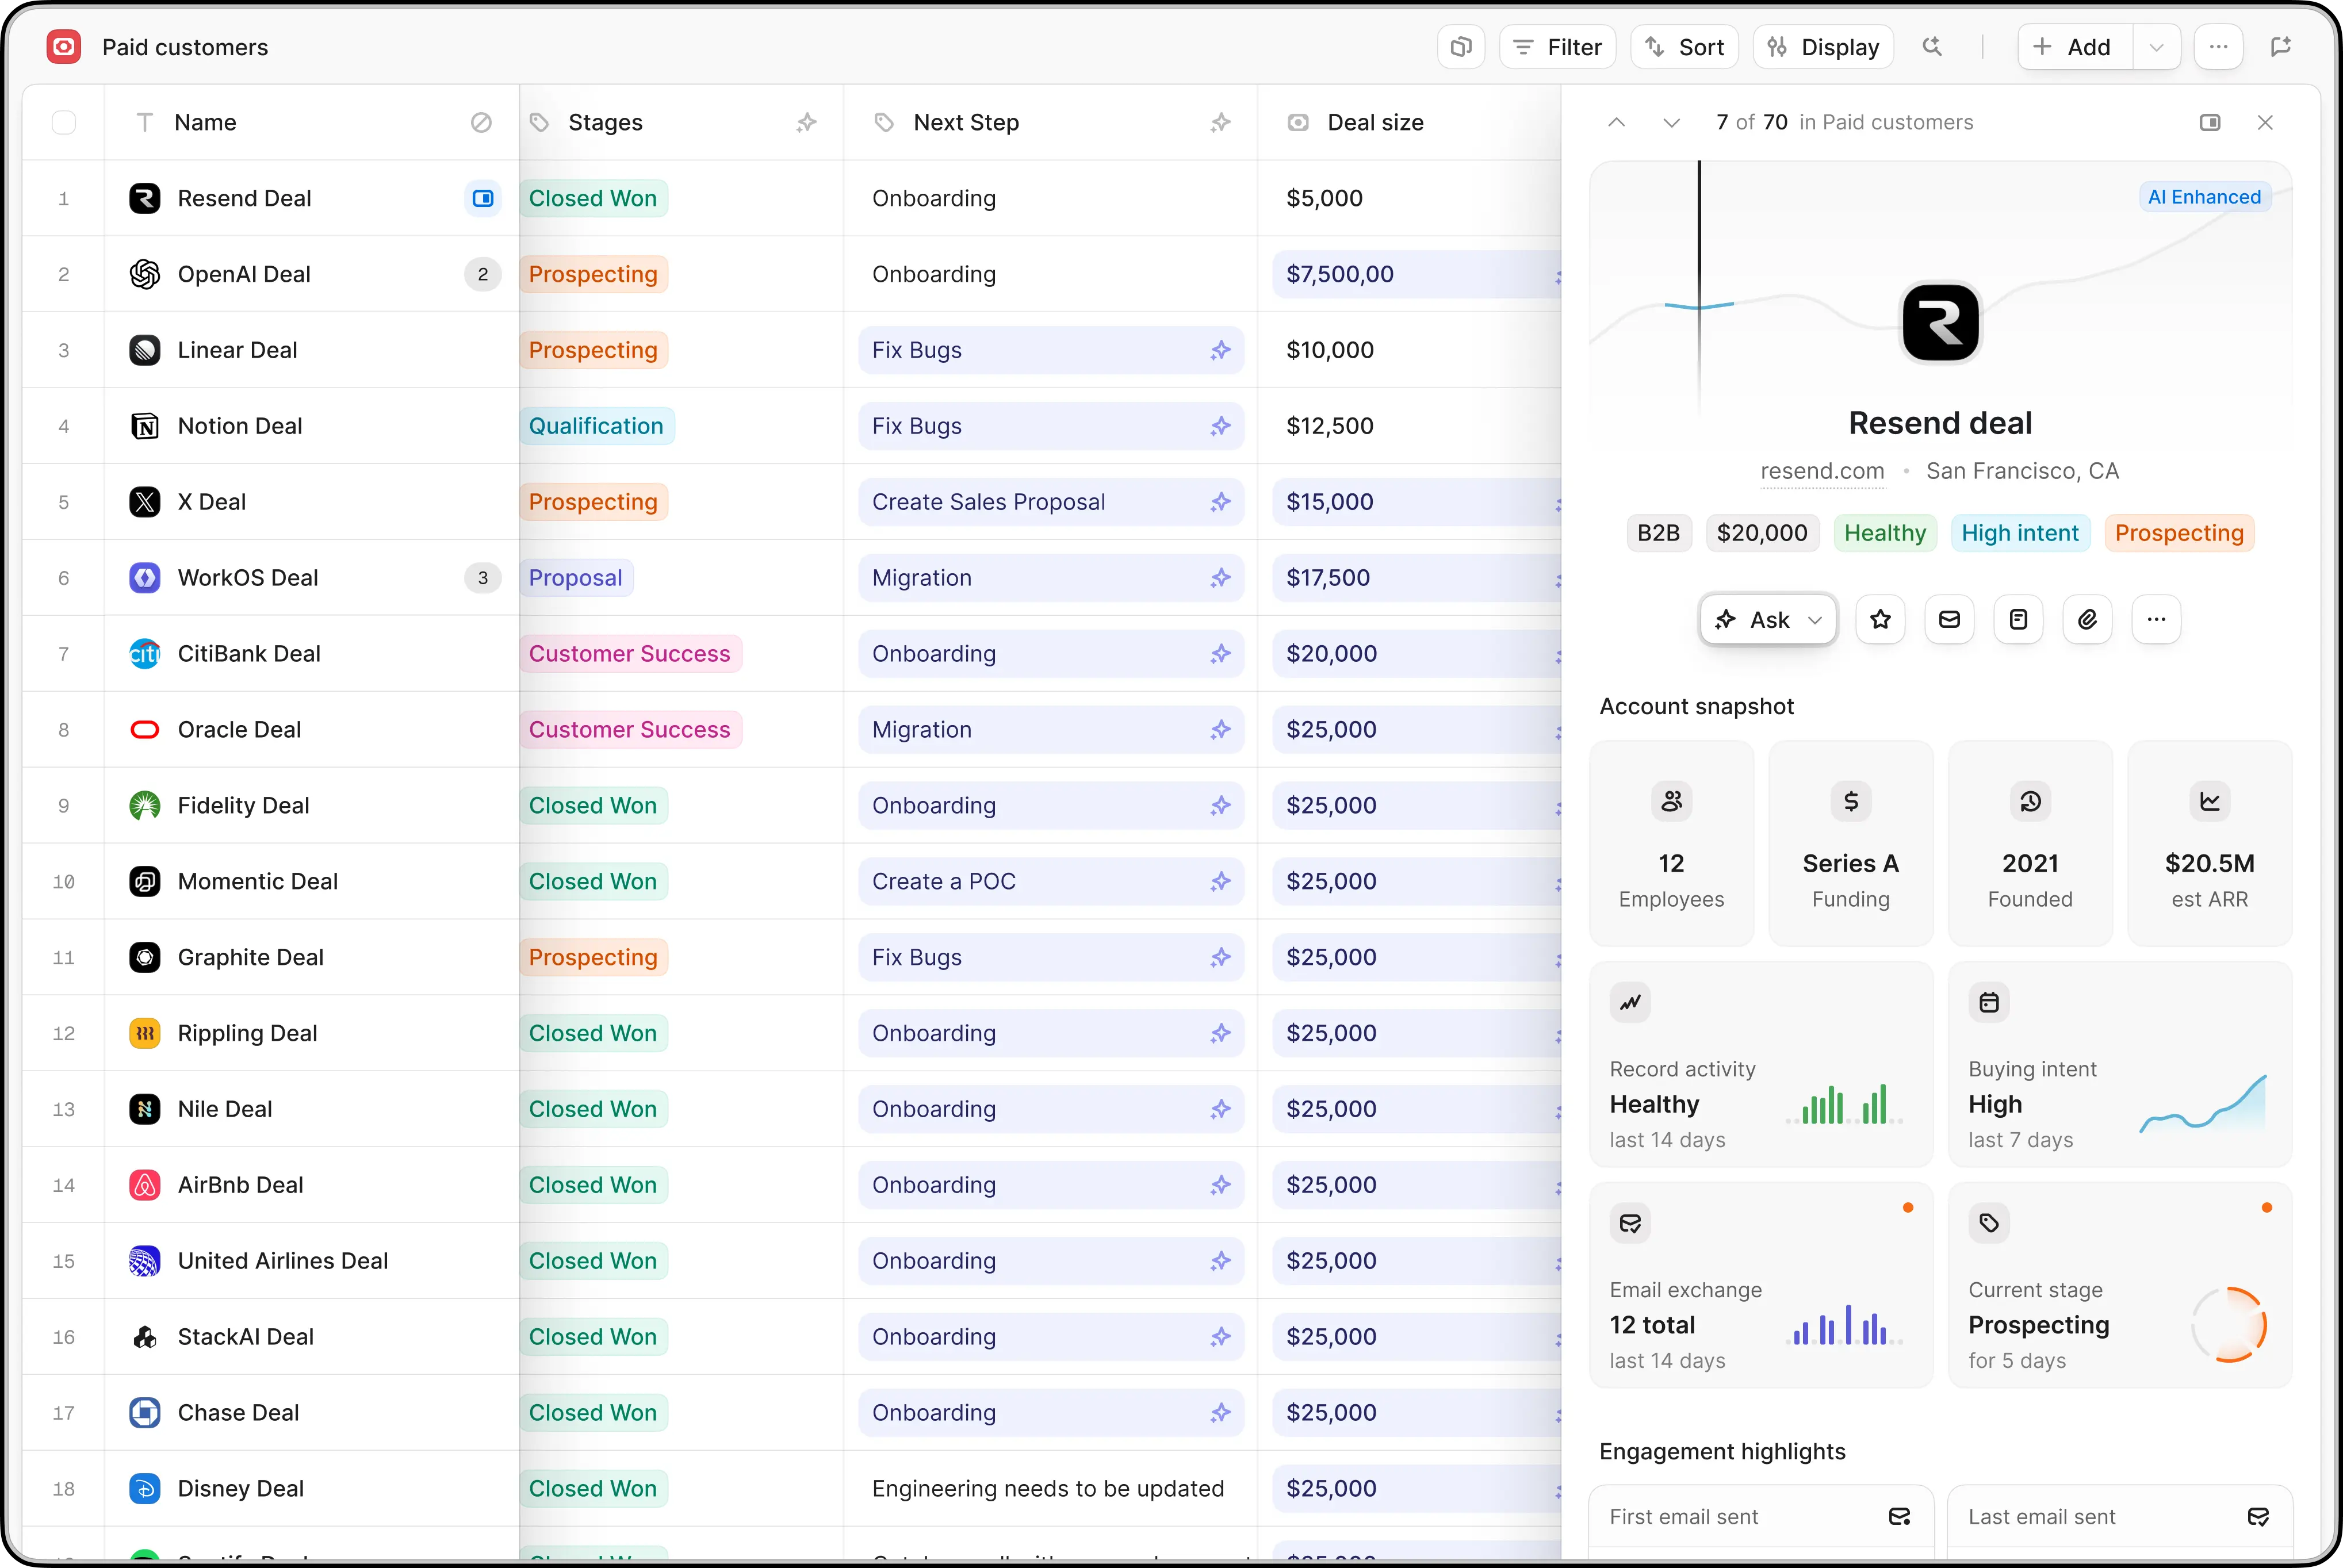Select the Linear Deal row name
This screenshot has width=2343, height=1568.
[x=237, y=350]
